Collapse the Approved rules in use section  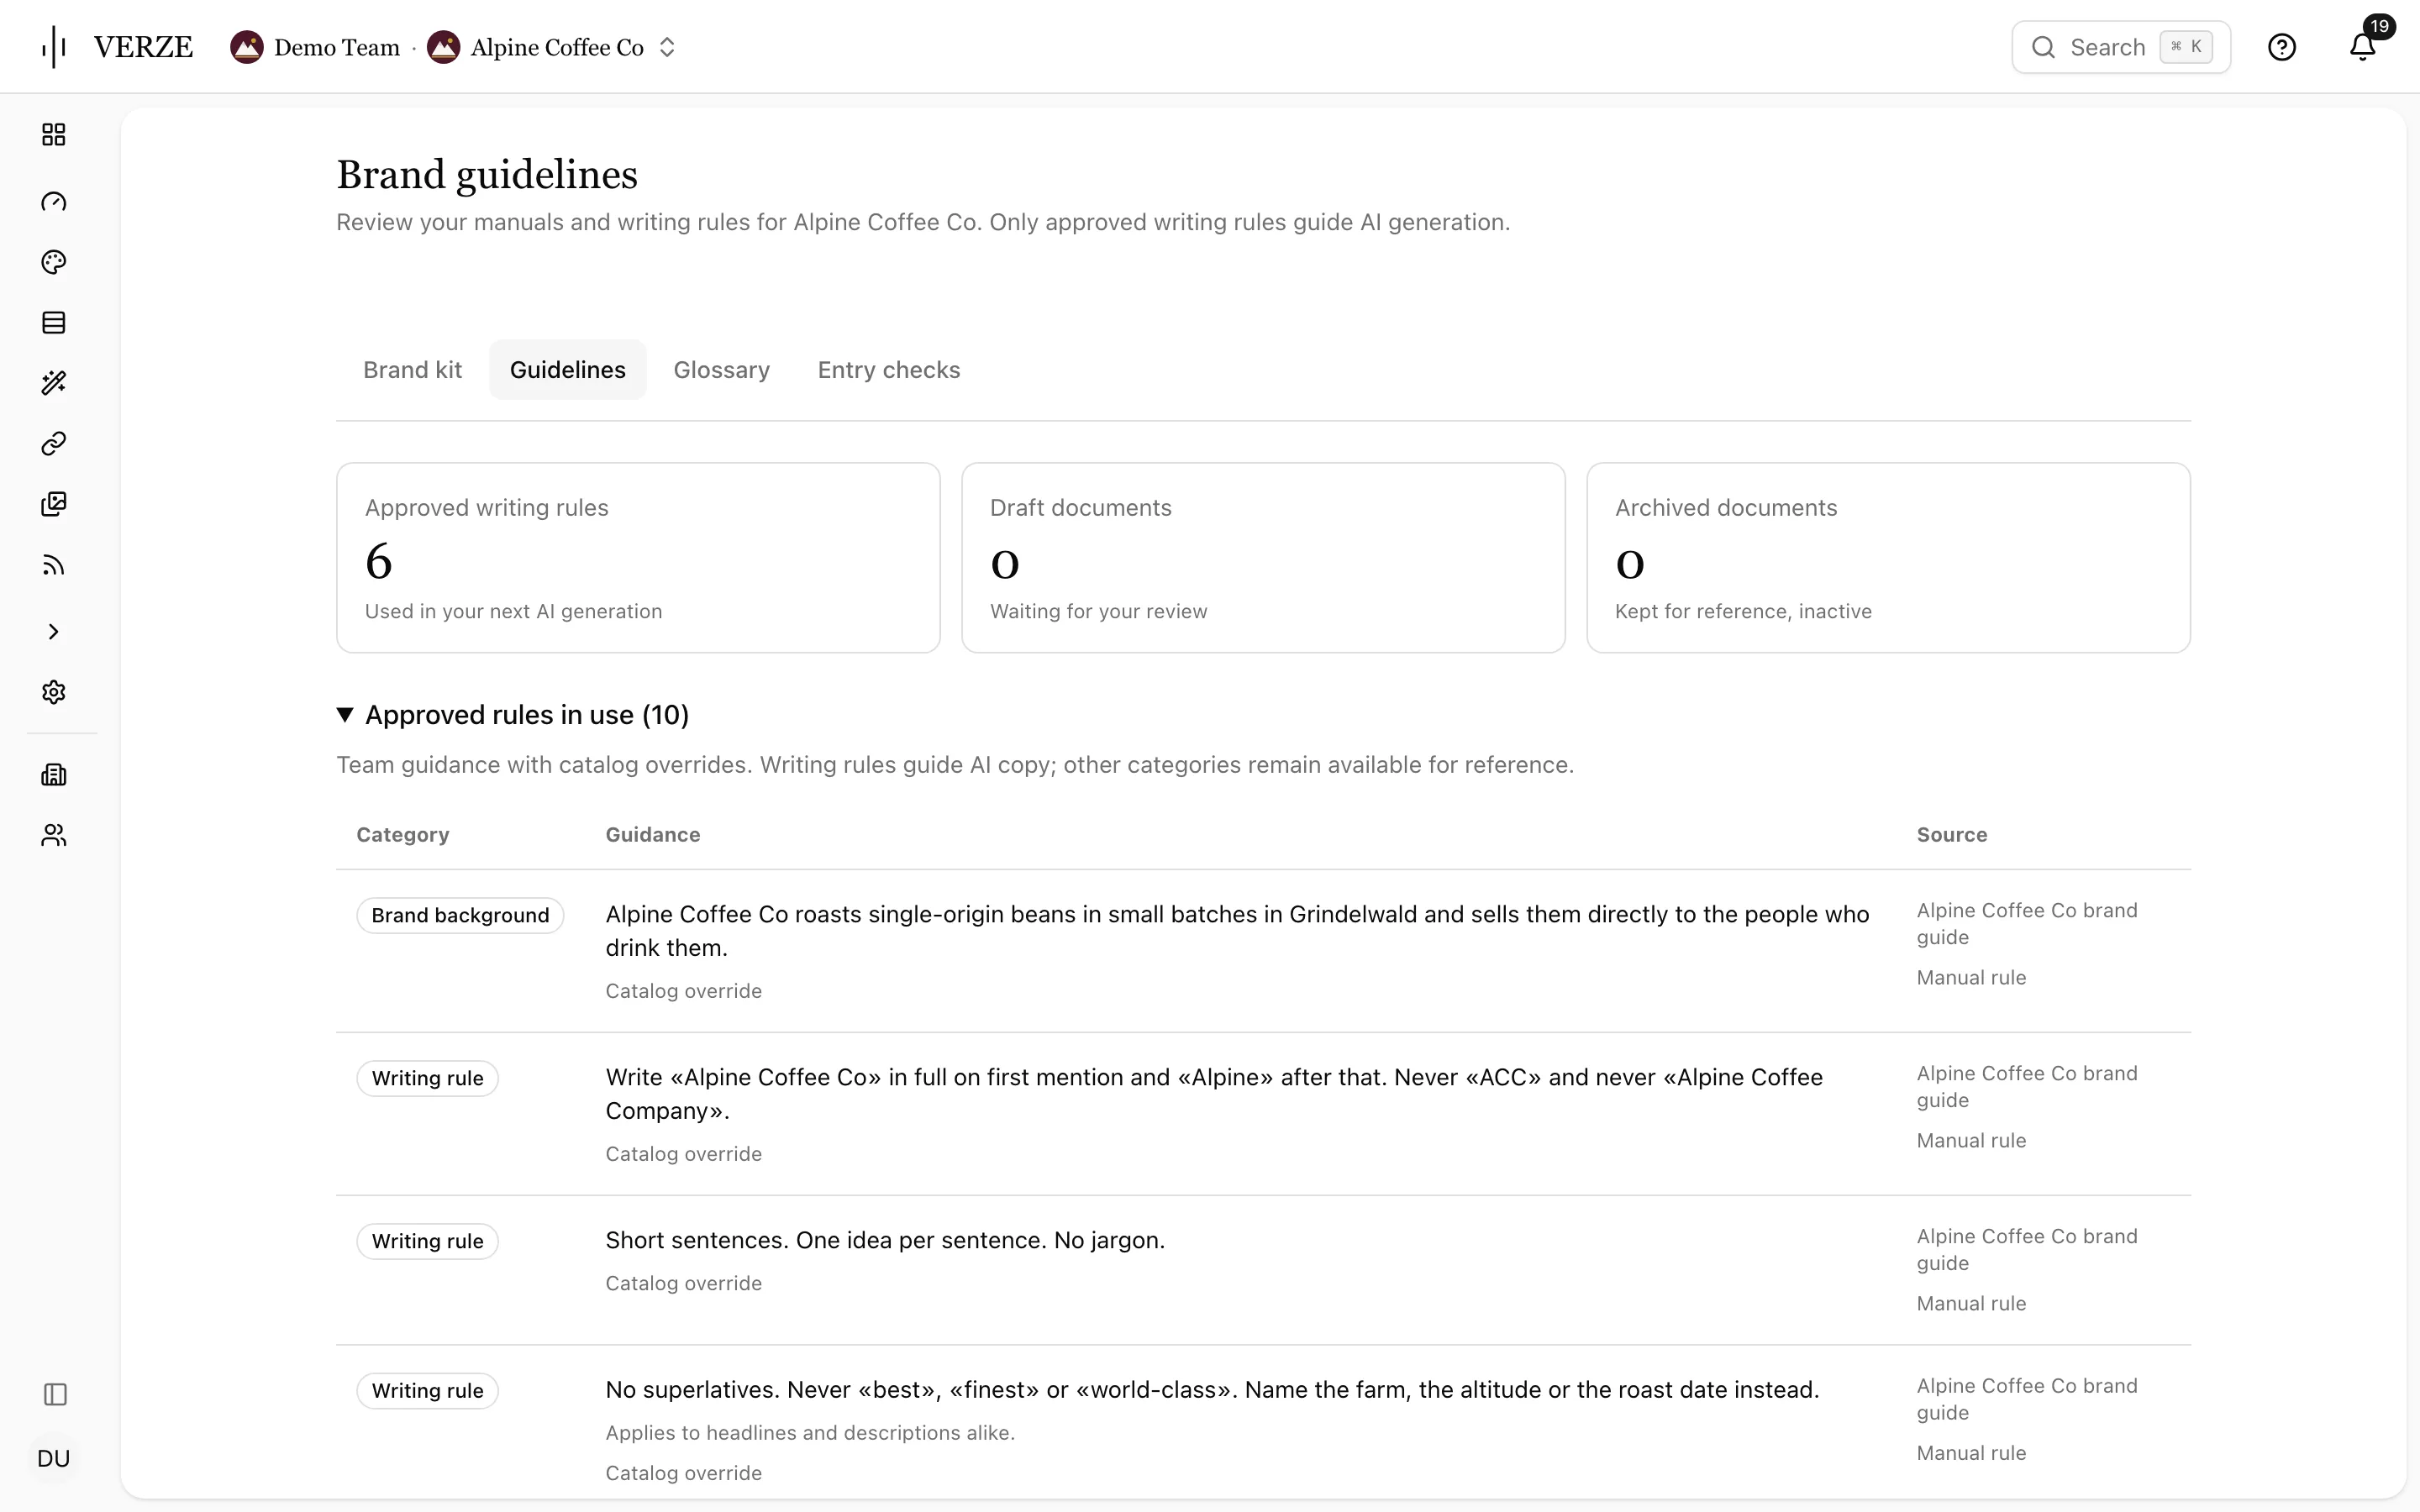coord(513,715)
